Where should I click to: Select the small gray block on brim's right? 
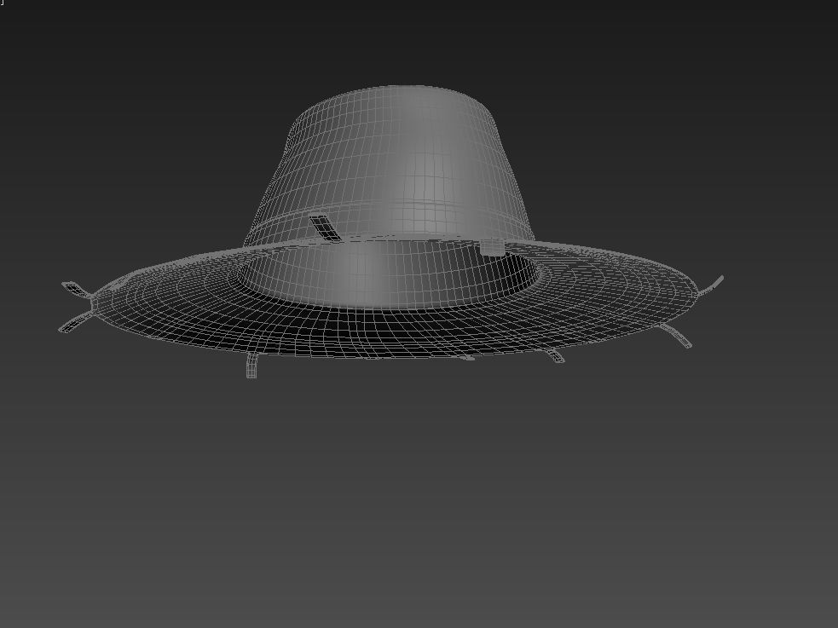(x=492, y=247)
